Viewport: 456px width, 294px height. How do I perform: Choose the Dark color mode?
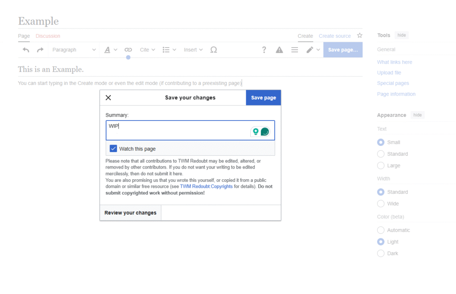coord(381,254)
